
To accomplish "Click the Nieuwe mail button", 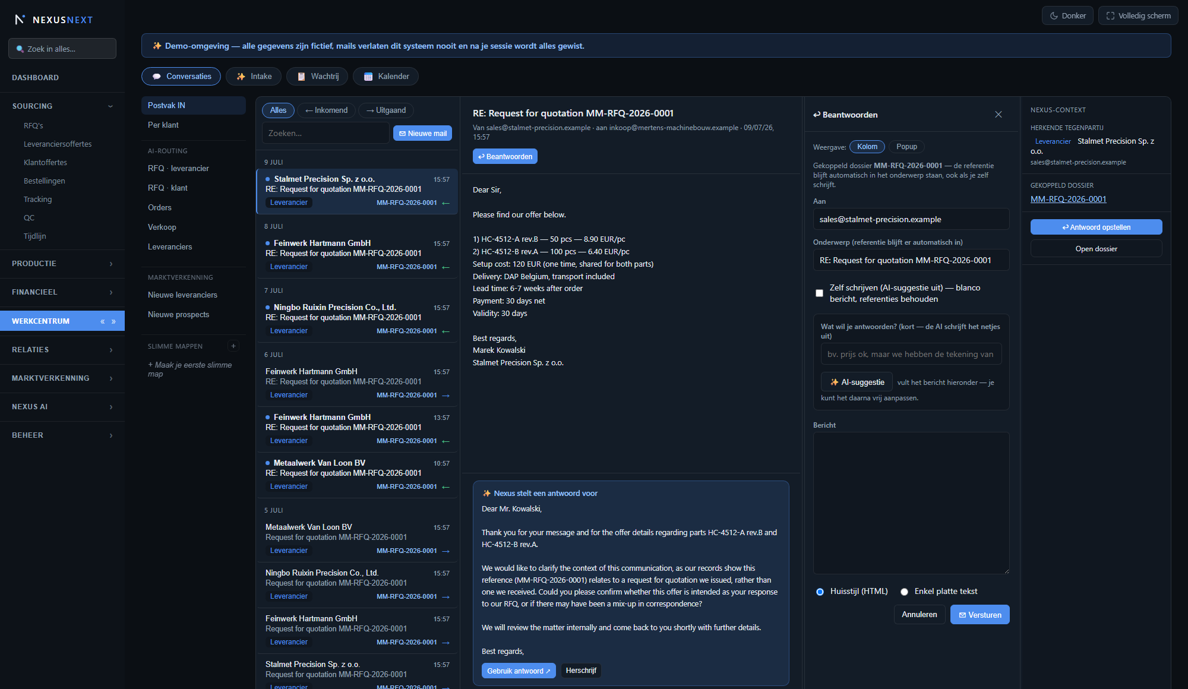I will pos(422,134).
